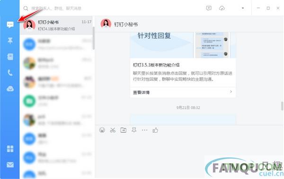
Task: Open the mail envelope sidebar icon
Action: point(10,165)
